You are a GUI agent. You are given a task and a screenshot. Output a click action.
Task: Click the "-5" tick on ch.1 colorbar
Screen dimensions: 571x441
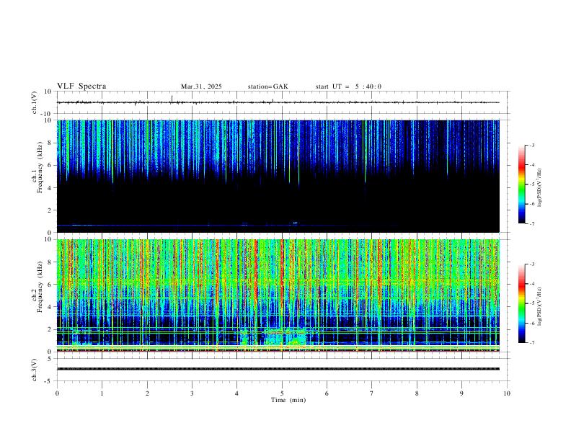532,184
